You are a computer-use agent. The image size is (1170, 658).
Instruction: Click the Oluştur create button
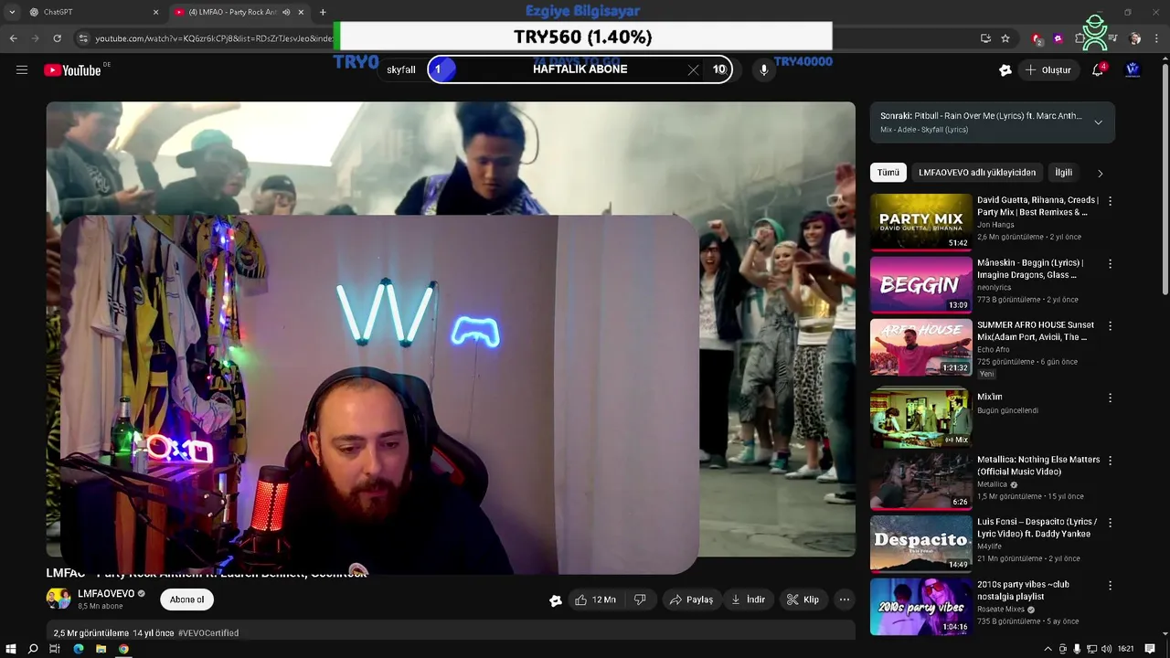click(1048, 69)
